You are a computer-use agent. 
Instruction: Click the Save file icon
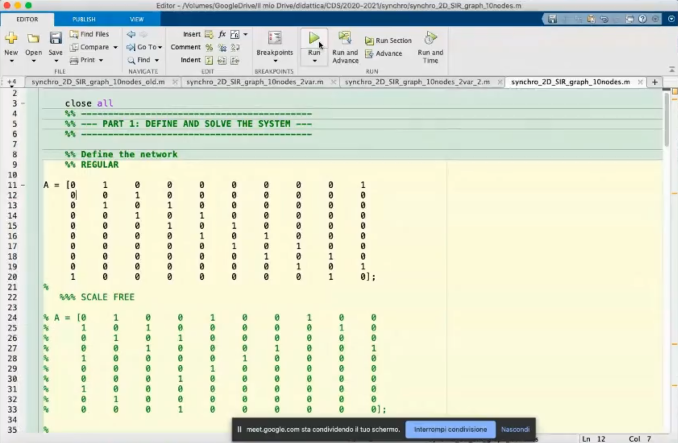pos(55,38)
